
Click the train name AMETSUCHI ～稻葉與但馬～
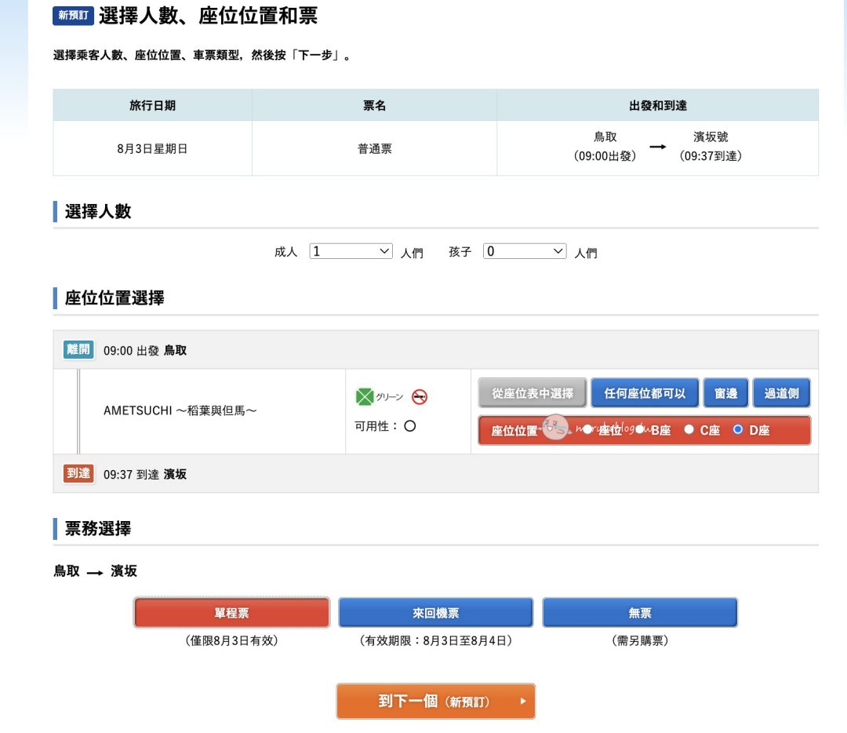[180, 410]
